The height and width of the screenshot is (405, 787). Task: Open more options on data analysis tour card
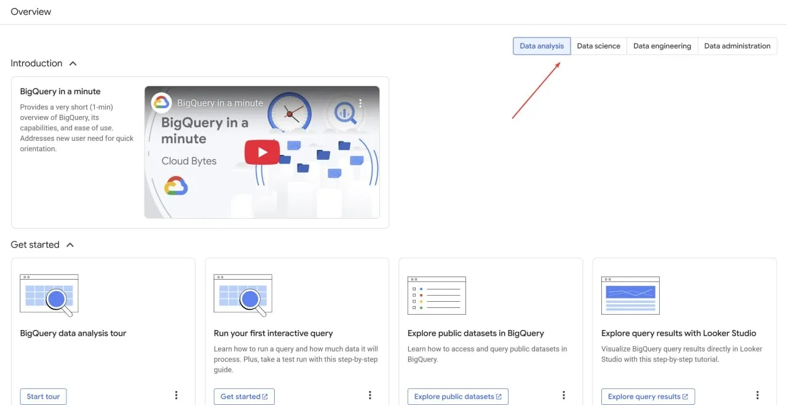176,395
